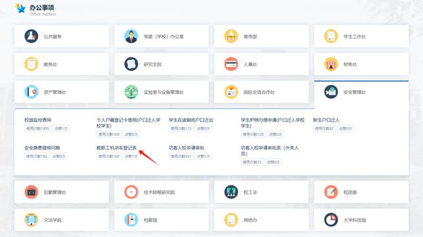Viewport: 423px width, 237px height.
Task: Click the 技术转移研究院 target ring icon
Action: [x=131, y=192]
